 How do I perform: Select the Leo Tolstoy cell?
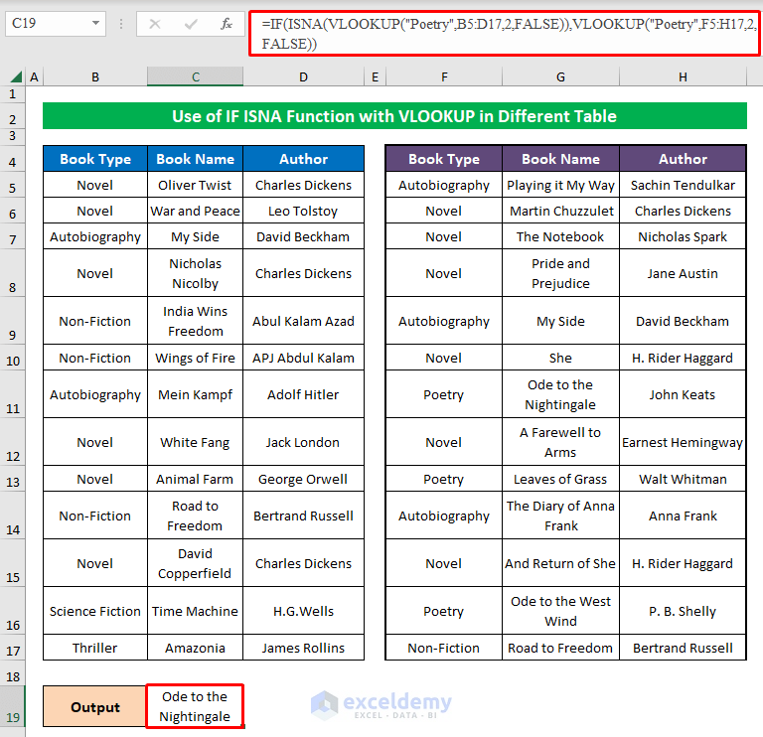point(303,211)
